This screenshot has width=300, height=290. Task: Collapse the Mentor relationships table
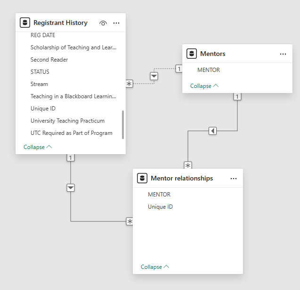click(x=155, y=267)
